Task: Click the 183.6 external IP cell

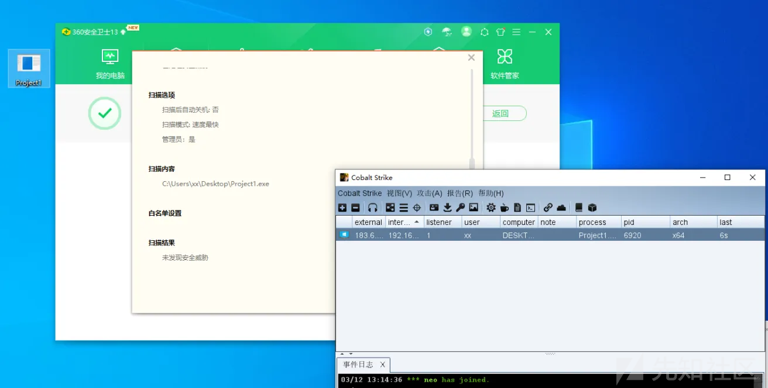Action: pyautogui.click(x=368, y=235)
